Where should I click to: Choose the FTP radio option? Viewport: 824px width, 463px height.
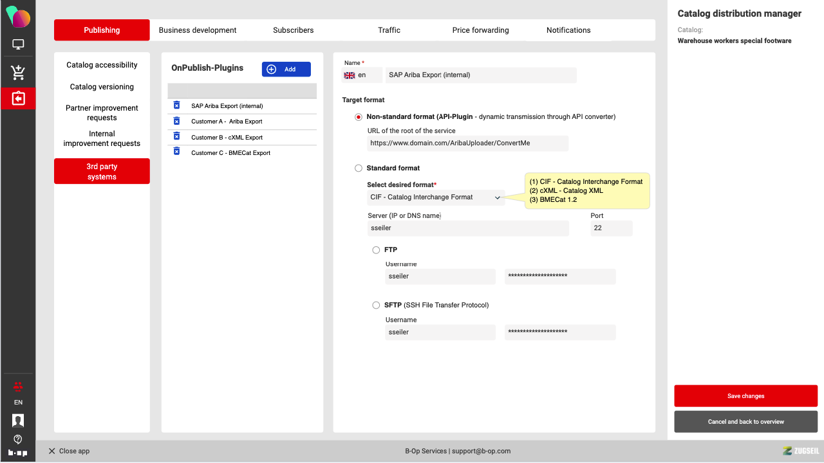(x=376, y=250)
